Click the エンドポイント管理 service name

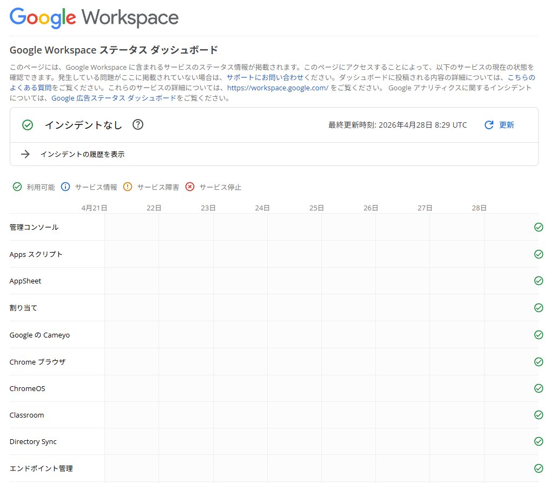(x=41, y=468)
